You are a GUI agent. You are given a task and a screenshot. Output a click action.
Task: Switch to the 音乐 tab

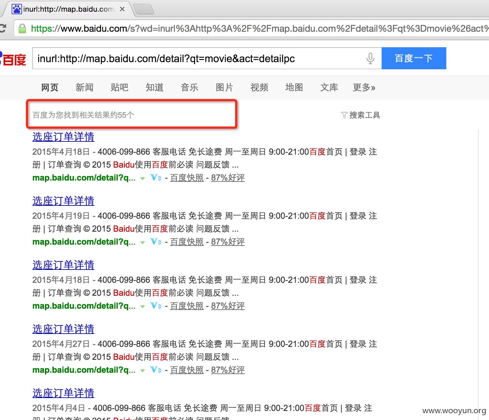coord(190,87)
